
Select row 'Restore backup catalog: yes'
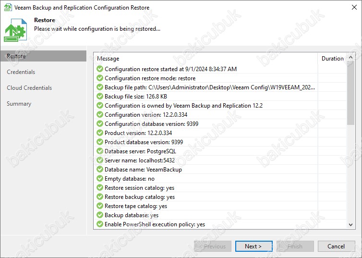tap(220, 197)
